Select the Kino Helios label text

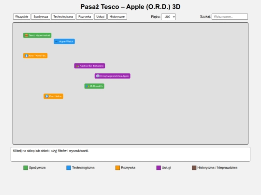point(55,96)
